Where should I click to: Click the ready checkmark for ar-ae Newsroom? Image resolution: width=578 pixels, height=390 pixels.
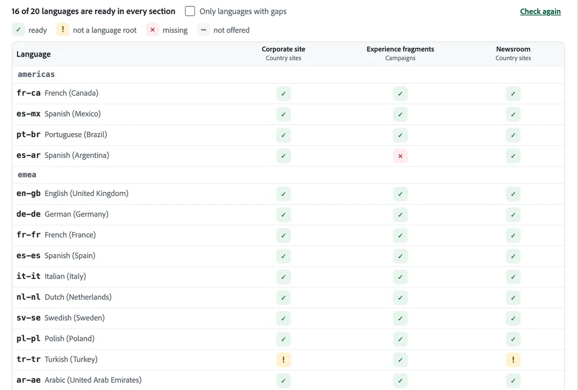[x=513, y=381]
